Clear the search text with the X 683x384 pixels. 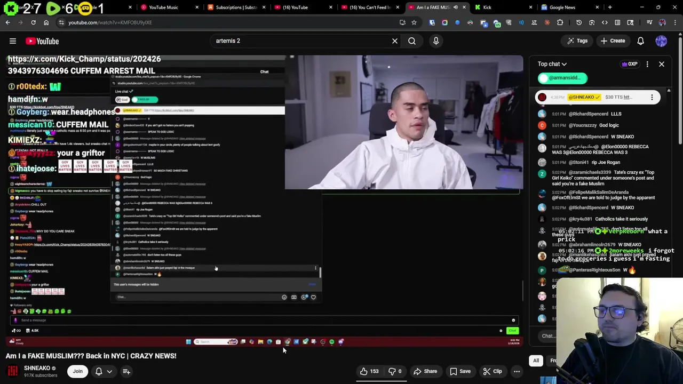[395, 41]
